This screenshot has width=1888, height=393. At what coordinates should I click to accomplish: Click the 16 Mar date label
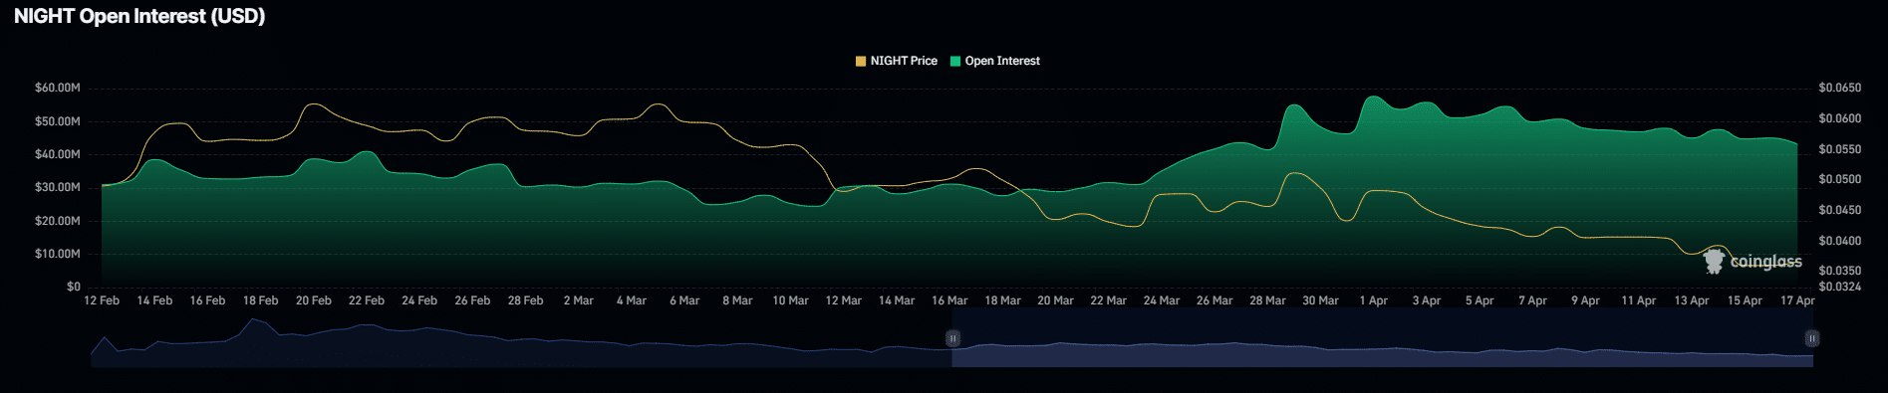tap(949, 300)
